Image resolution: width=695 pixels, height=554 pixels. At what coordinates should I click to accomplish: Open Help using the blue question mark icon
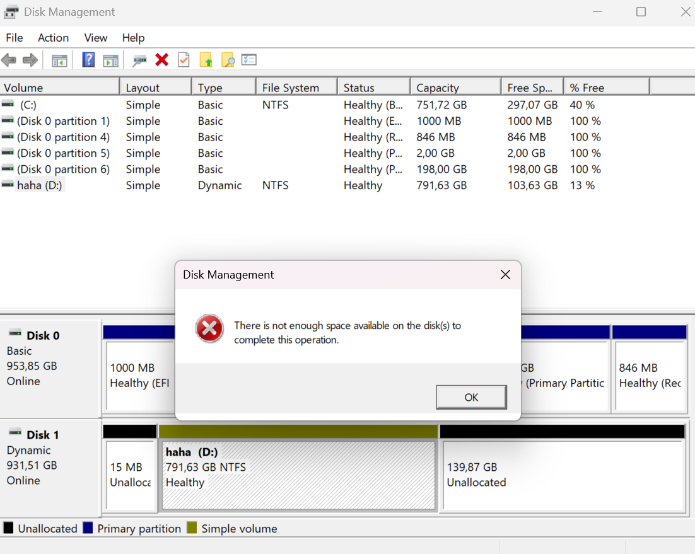88,60
